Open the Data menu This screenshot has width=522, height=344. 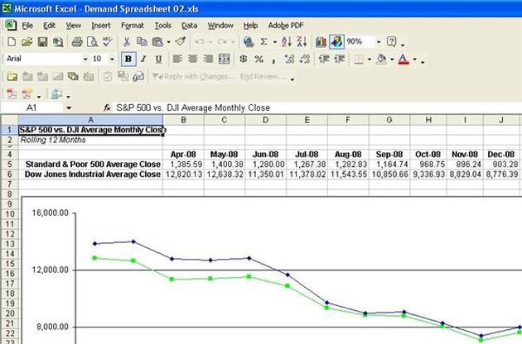(189, 26)
